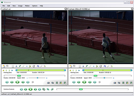The width and height of the screenshot is (134, 96).
Task: Select the angle tool in left screen toolbar
Action: coord(30,66)
